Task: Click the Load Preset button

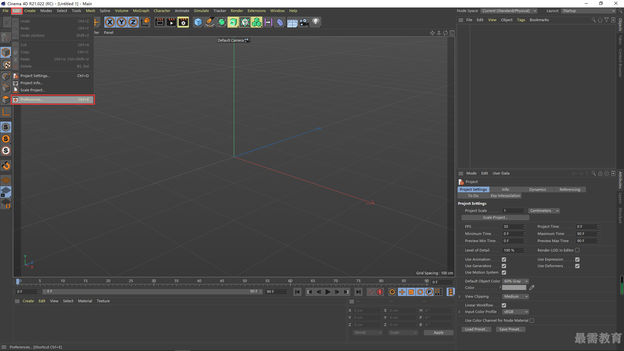Action: point(476,329)
